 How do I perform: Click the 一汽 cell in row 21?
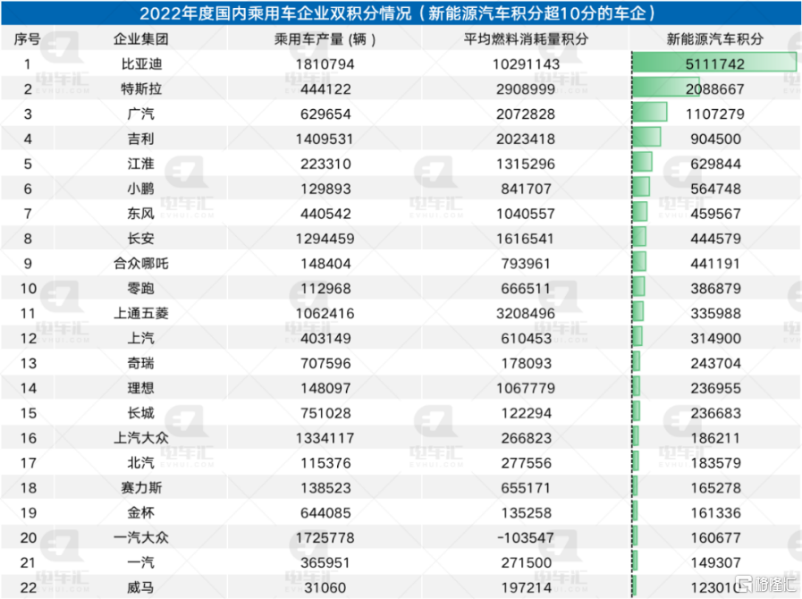pyautogui.click(x=141, y=562)
